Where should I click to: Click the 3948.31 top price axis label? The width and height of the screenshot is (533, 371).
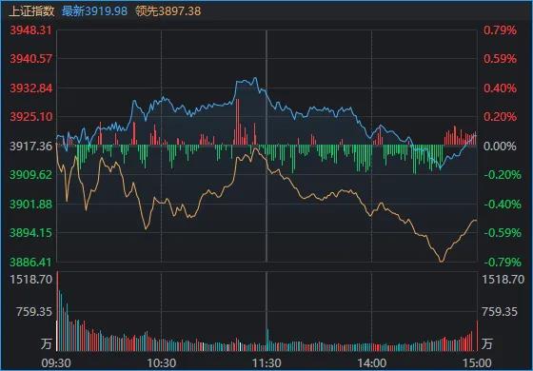tap(30, 30)
